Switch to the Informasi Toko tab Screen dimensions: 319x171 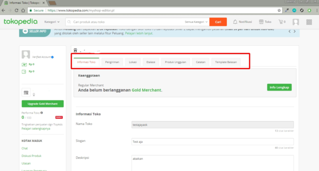pos(86,62)
